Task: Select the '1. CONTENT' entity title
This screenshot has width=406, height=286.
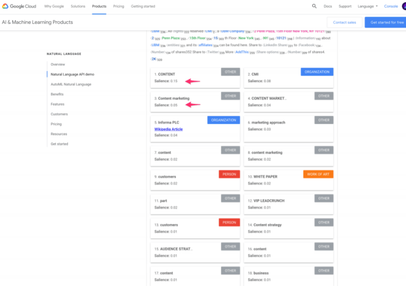Action: (165, 74)
